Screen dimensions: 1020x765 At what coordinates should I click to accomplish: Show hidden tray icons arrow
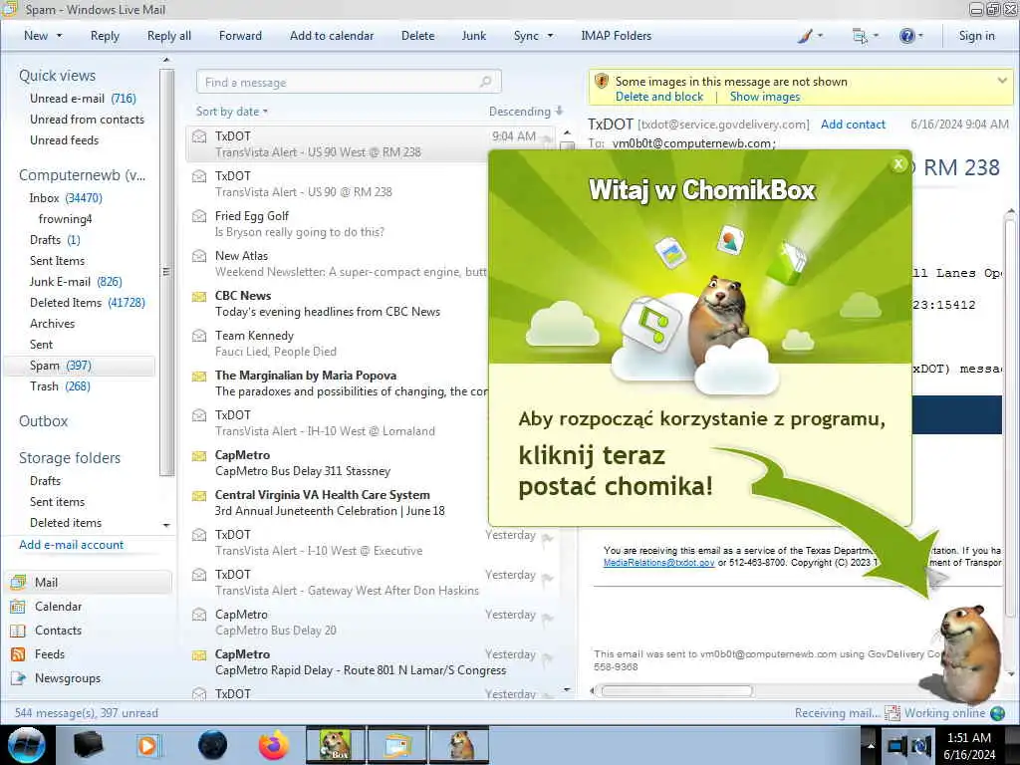tap(871, 745)
